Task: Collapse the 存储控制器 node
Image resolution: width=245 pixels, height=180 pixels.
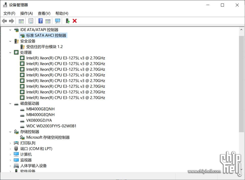Action: [10, 132]
